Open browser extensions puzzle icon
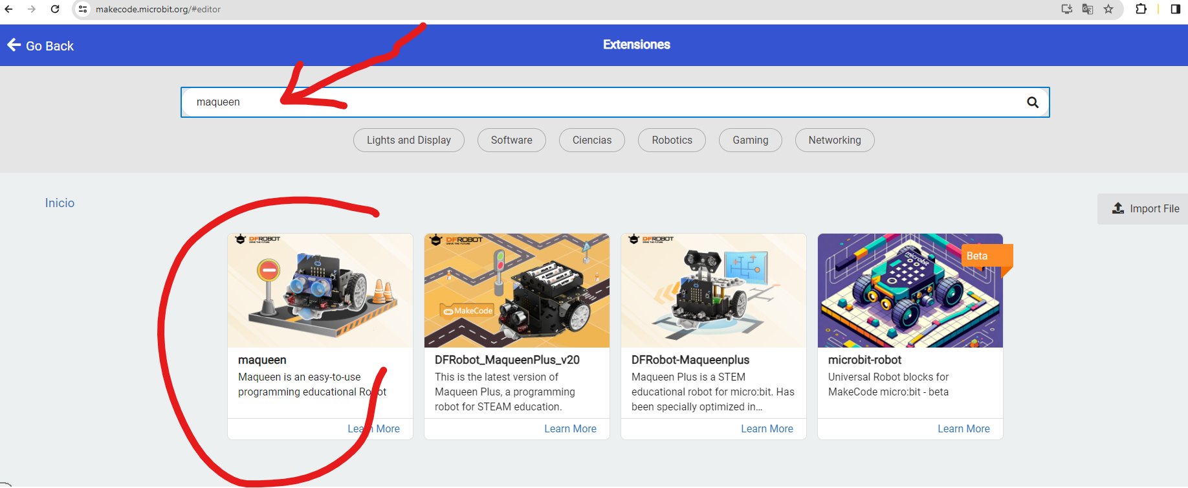The image size is (1188, 488). click(x=1141, y=9)
